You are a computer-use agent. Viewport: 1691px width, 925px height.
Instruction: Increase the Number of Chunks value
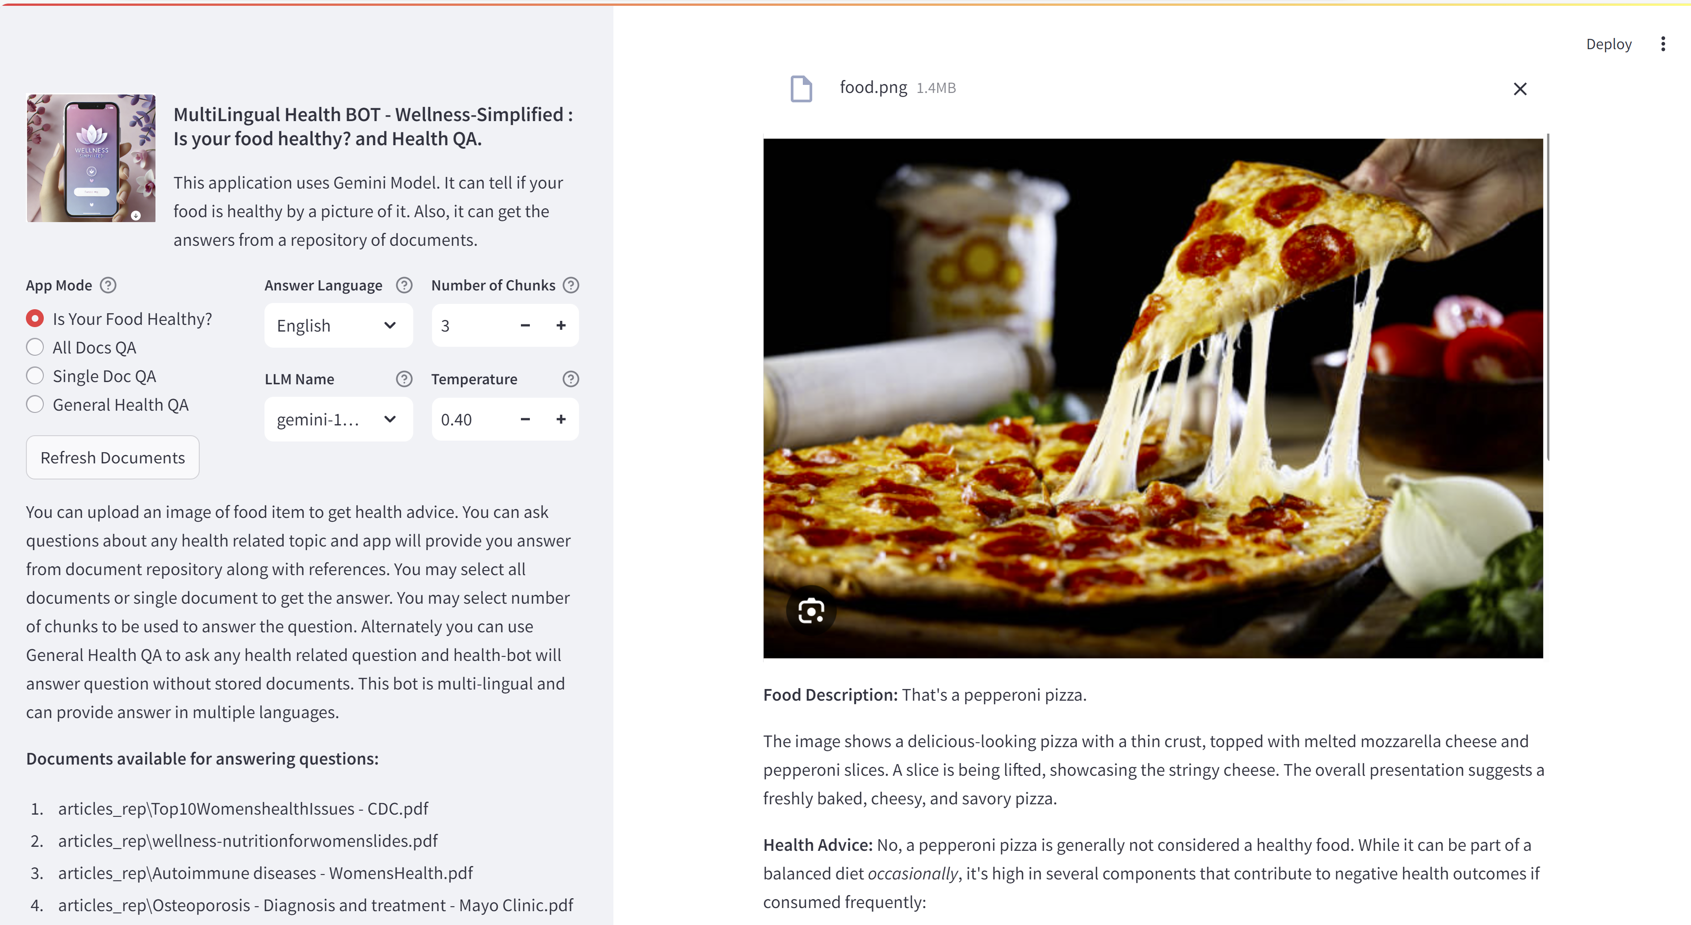pos(561,326)
